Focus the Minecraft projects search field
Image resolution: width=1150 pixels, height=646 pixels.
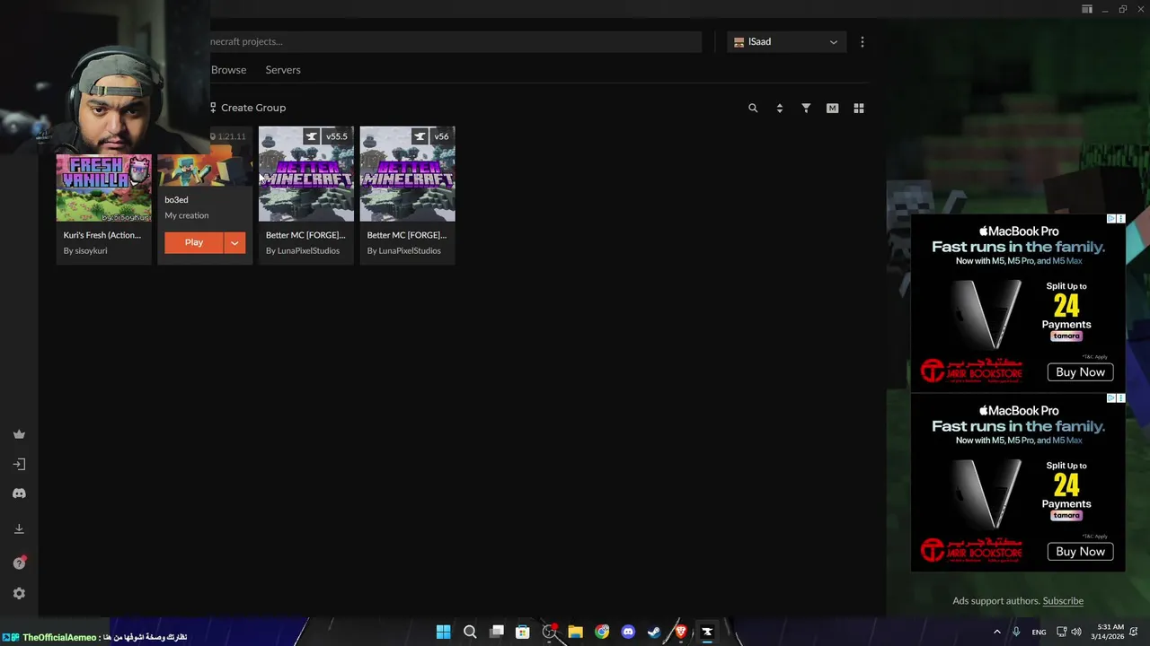point(455,41)
